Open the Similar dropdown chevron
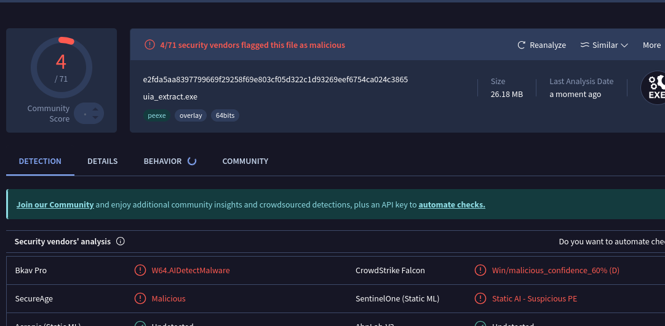The height and width of the screenshot is (326, 665). (624, 45)
